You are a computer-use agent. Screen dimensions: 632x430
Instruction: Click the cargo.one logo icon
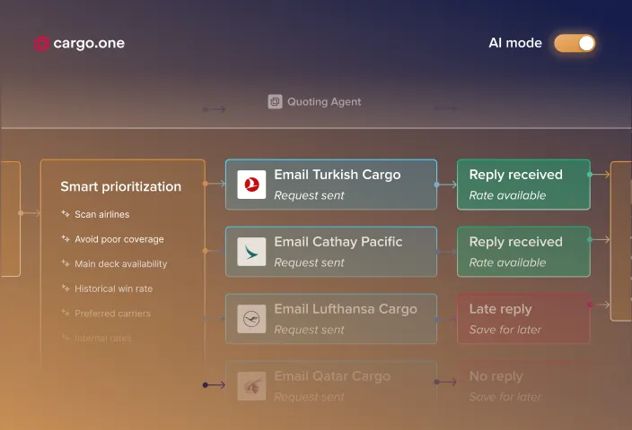click(41, 43)
